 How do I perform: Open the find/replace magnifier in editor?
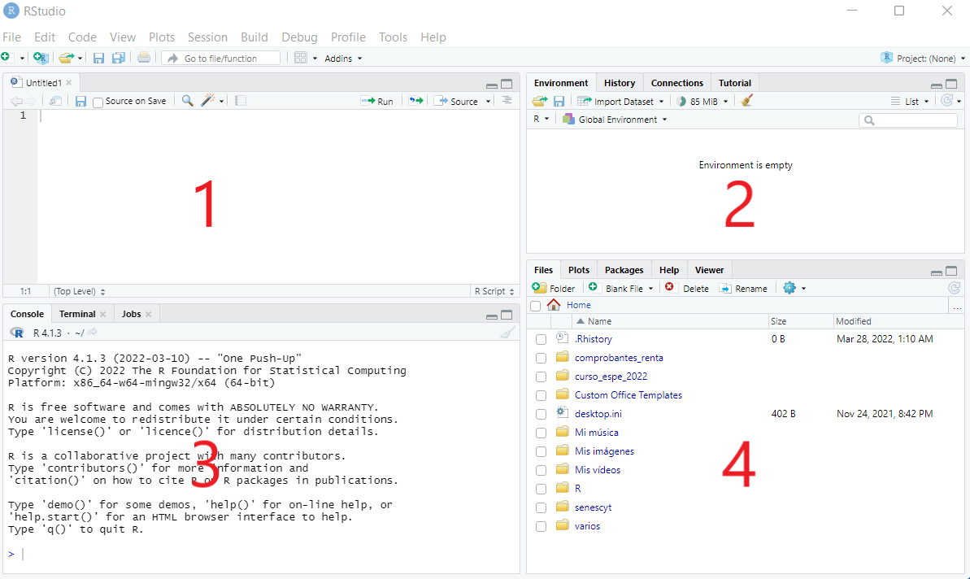click(x=188, y=101)
